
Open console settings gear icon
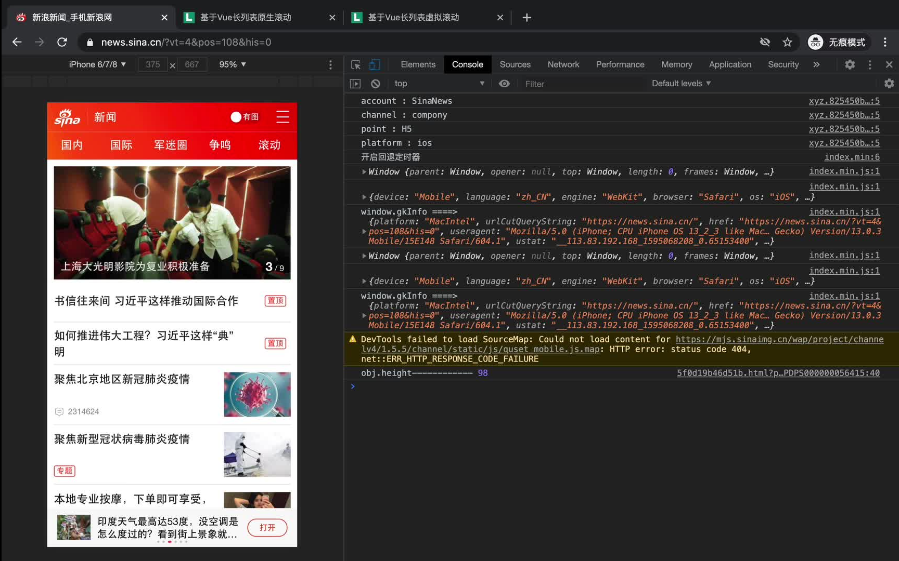[889, 84]
